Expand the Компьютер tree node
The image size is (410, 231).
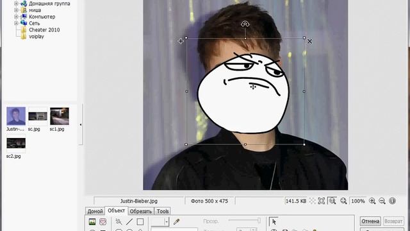pos(16,17)
